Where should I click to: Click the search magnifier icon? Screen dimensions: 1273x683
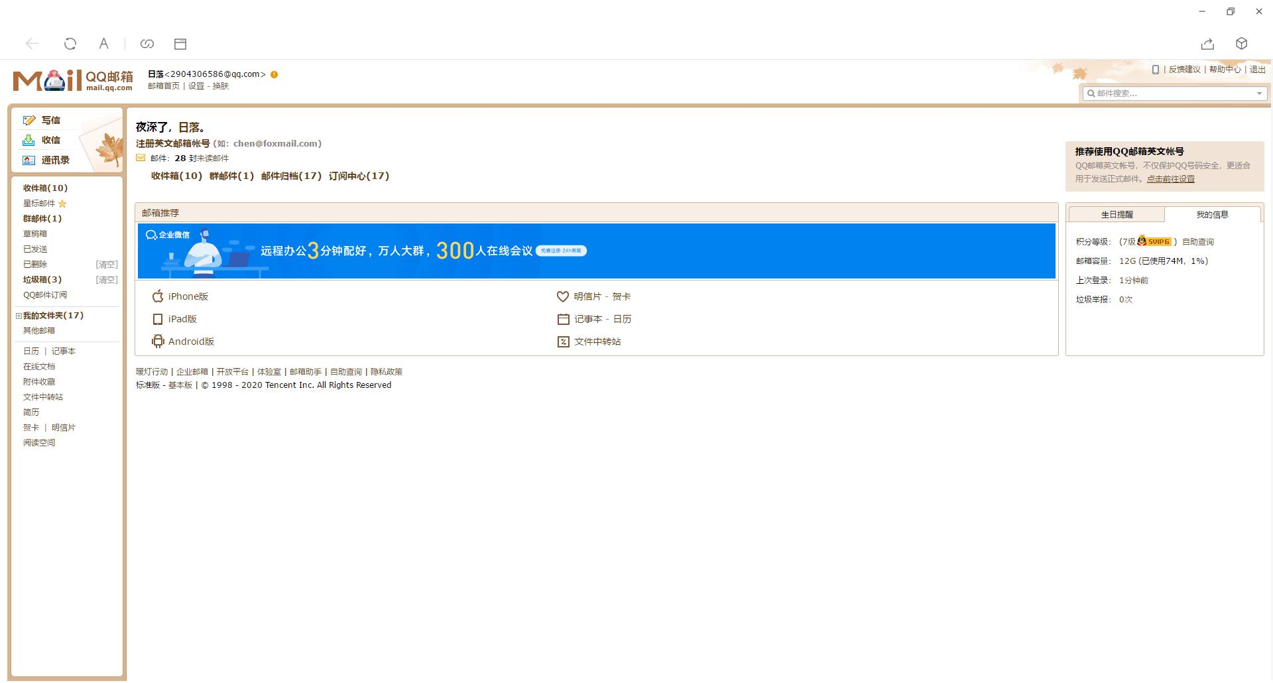(1091, 93)
